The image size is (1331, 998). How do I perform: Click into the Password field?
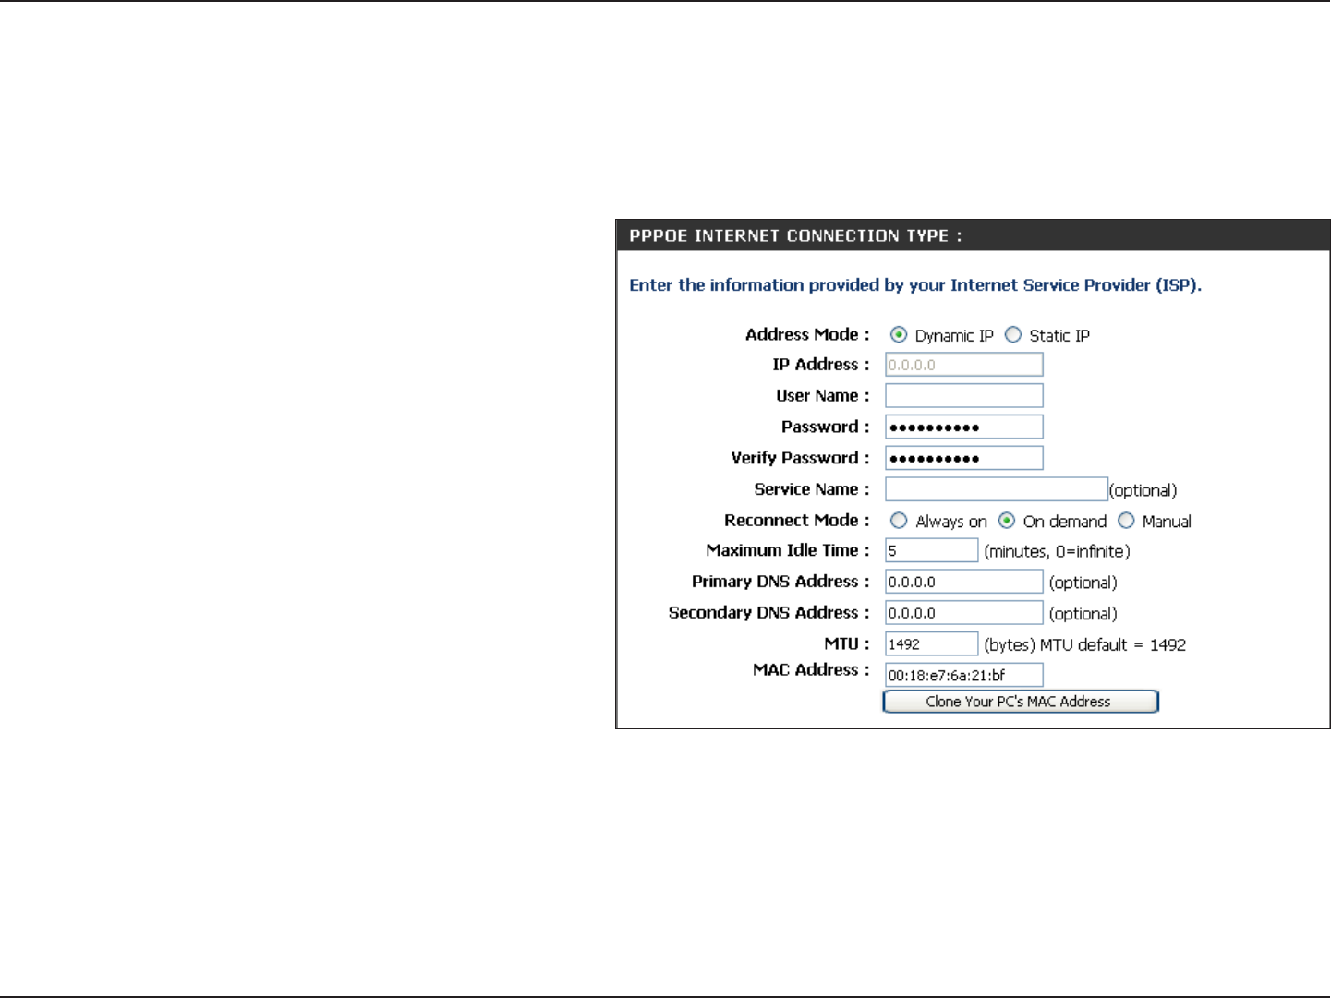964,427
